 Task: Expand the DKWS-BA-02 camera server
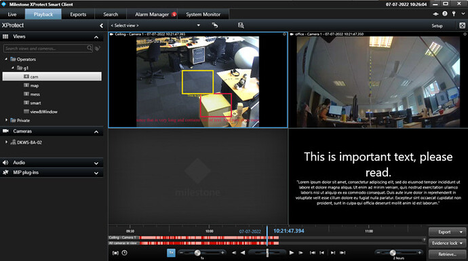(6, 142)
